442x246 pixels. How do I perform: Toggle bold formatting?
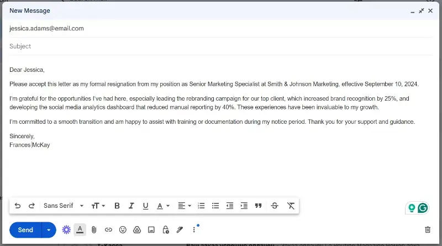click(x=117, y=206)
